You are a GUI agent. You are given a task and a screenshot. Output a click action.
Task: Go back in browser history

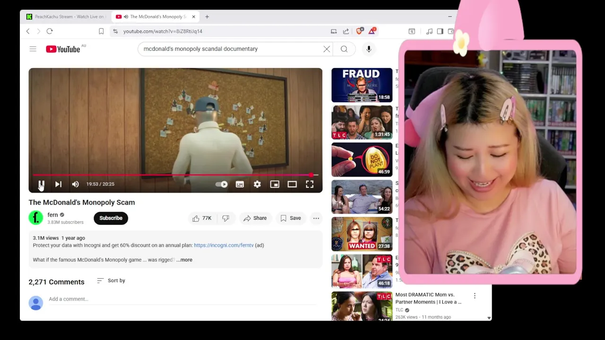coord(28,31)
